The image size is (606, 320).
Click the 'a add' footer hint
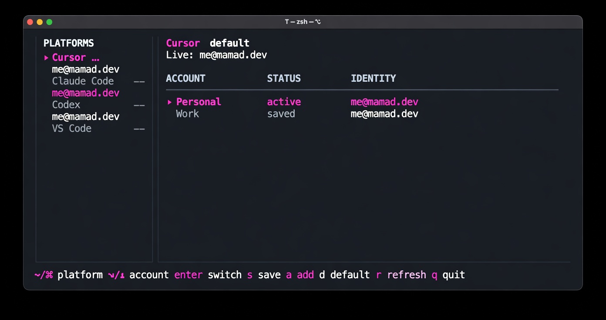pyautogui.click(x=300, y=275)
